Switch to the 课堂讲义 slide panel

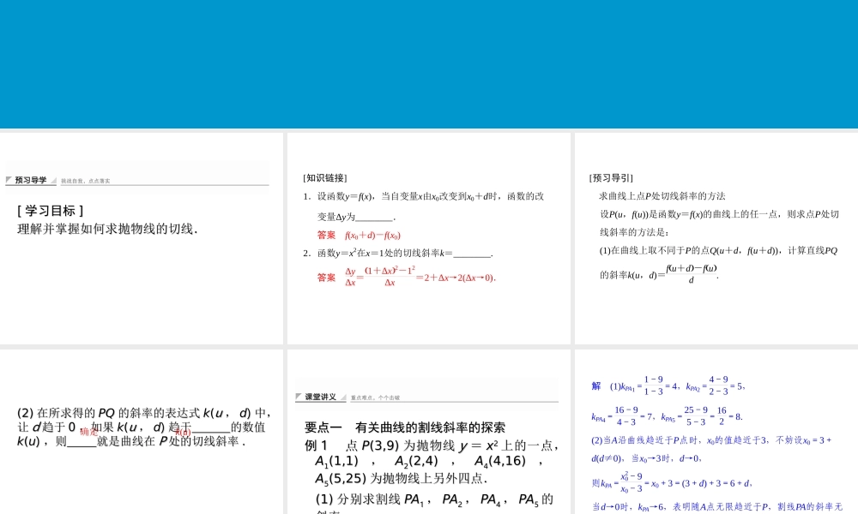(x=427, y=445)
